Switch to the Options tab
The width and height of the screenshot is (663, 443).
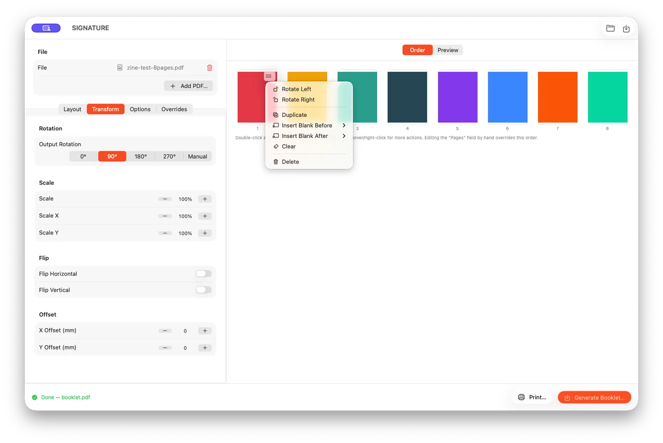[140, 109]
